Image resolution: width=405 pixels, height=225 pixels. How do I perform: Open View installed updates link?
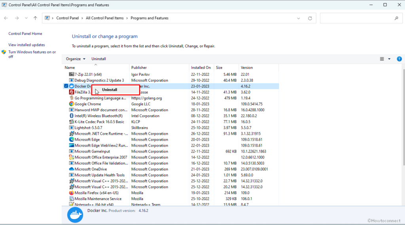point(26,45)
